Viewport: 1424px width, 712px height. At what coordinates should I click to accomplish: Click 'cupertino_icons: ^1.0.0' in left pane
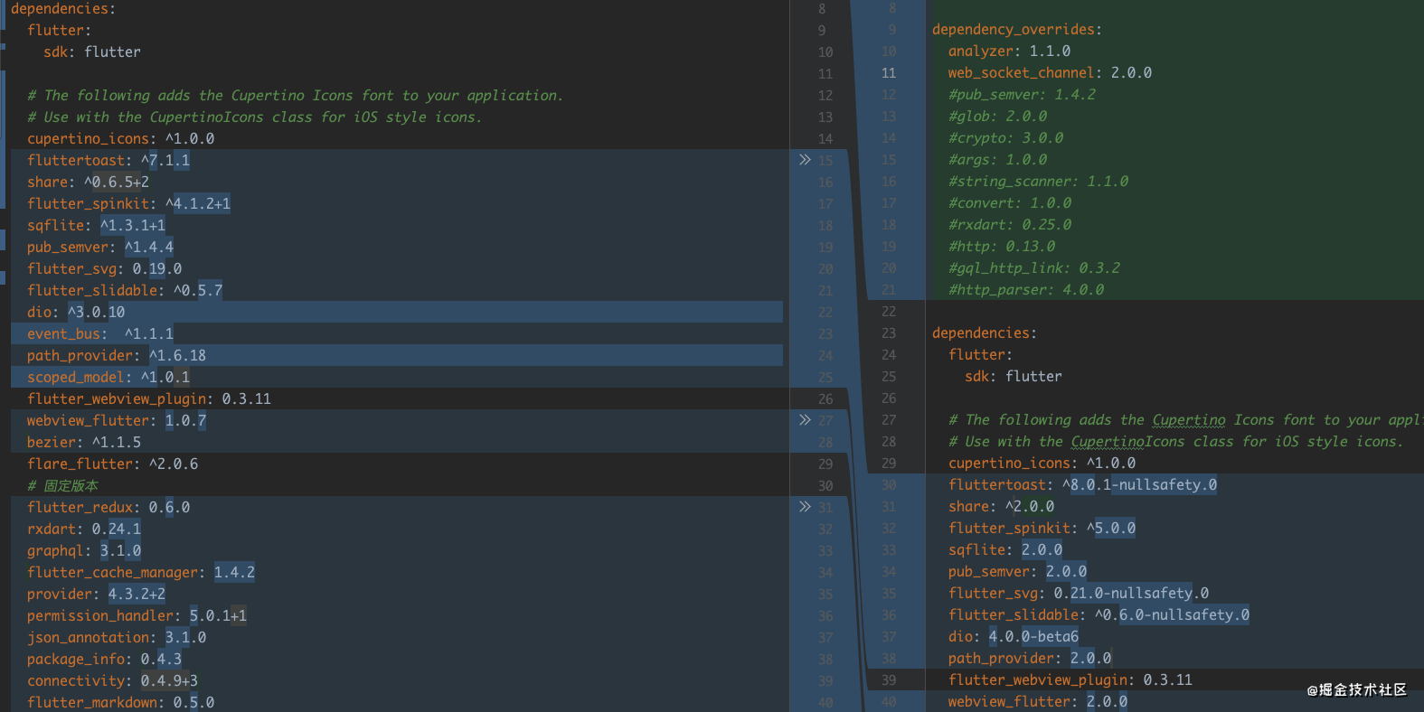[x=120, y=138]
